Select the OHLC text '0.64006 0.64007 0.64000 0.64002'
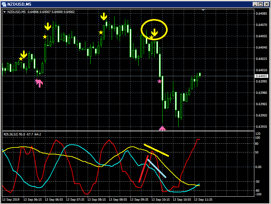 pos(51,12)
